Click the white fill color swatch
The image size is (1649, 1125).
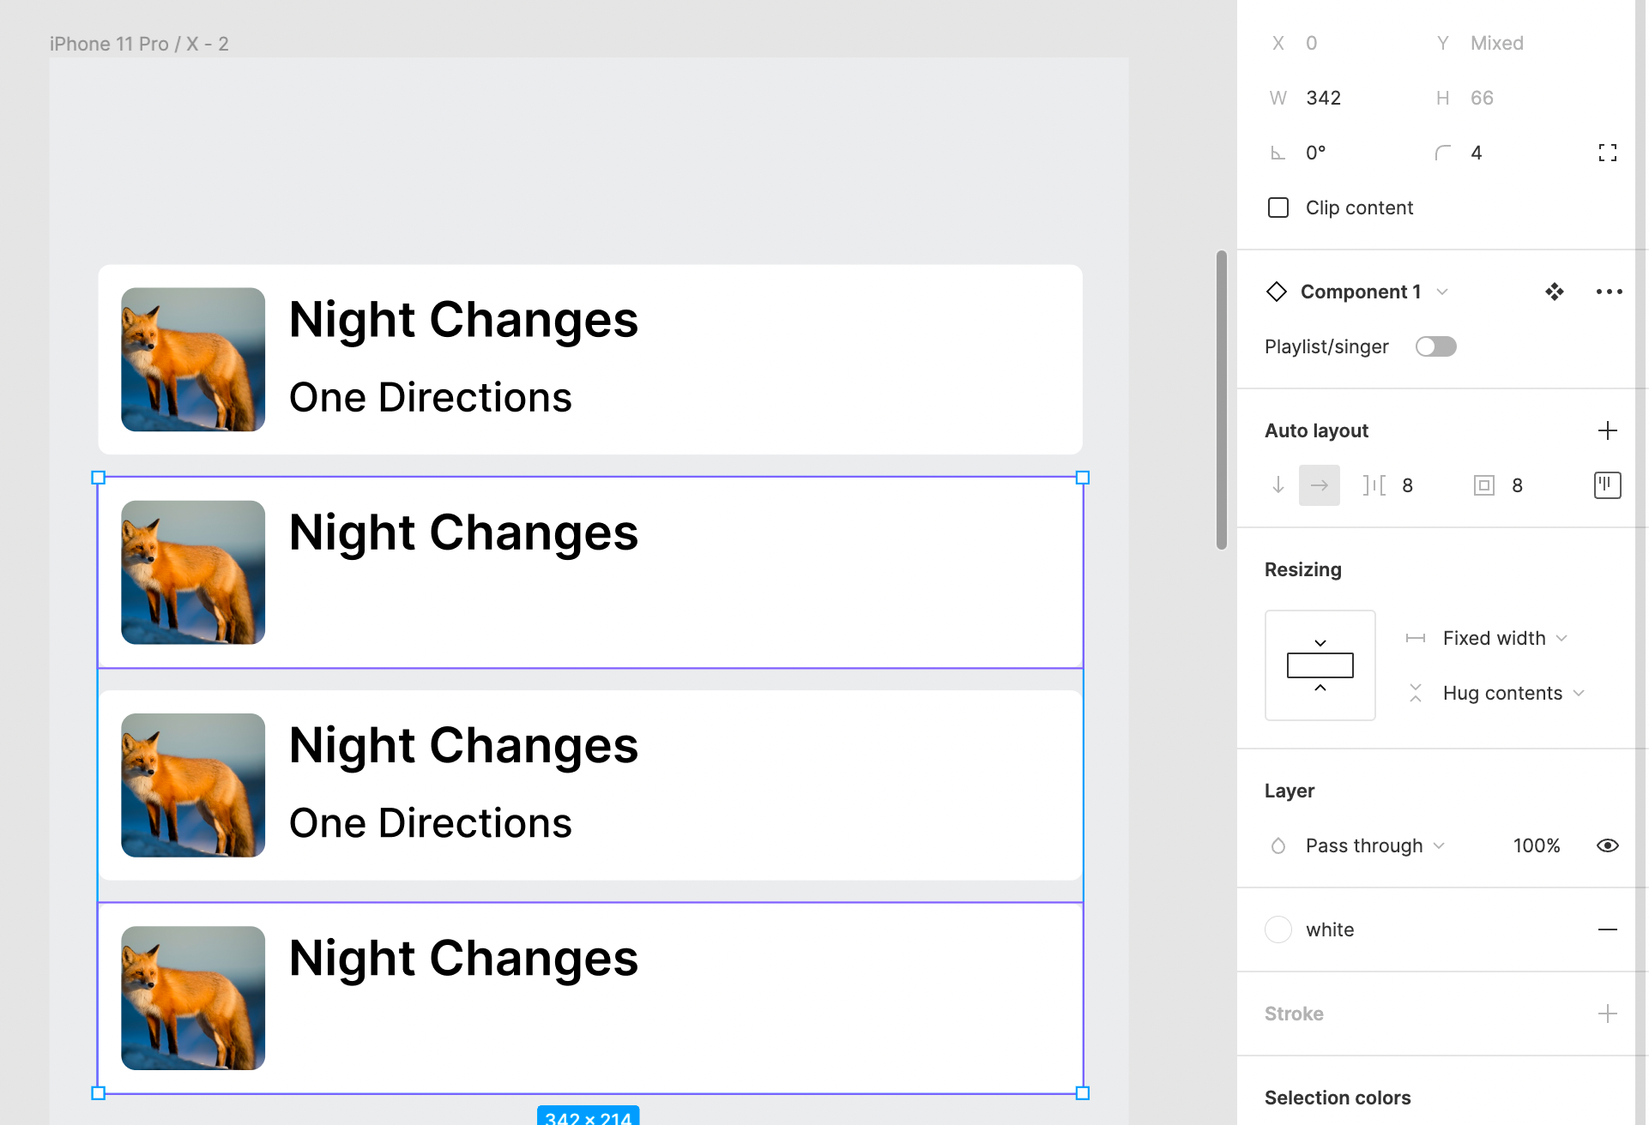(1278, 929)
